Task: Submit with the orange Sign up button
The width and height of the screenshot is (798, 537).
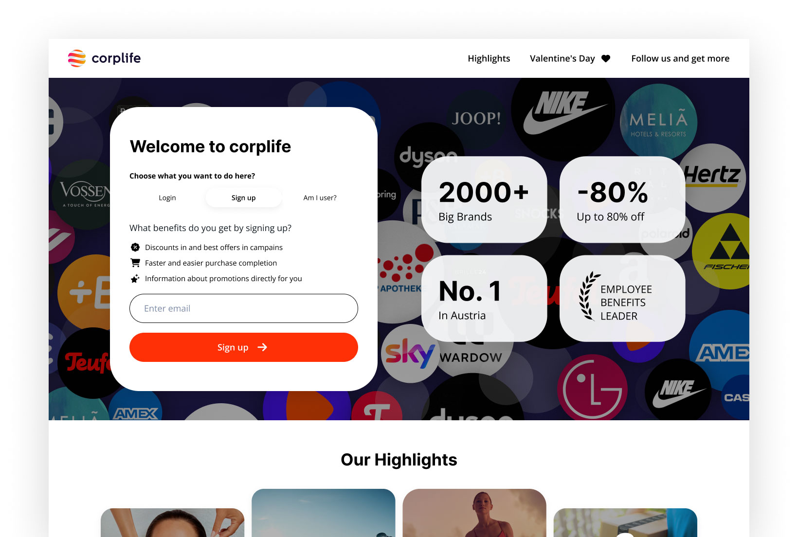Action: click(244, 347)
